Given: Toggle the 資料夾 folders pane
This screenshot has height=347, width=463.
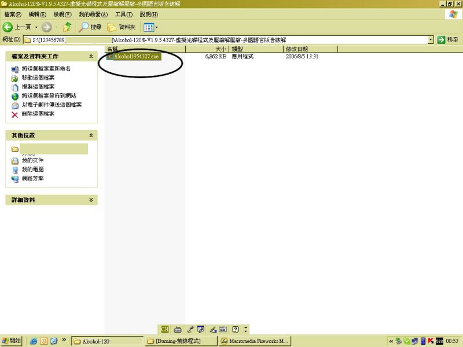Looking at the screenshot, I should coord(121,27).
